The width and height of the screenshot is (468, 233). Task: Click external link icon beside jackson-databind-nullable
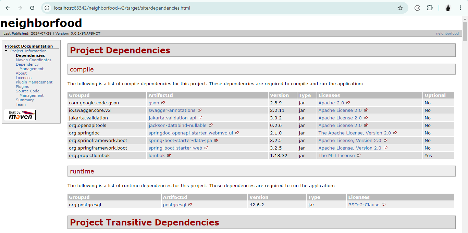click(x=211, y=125)
